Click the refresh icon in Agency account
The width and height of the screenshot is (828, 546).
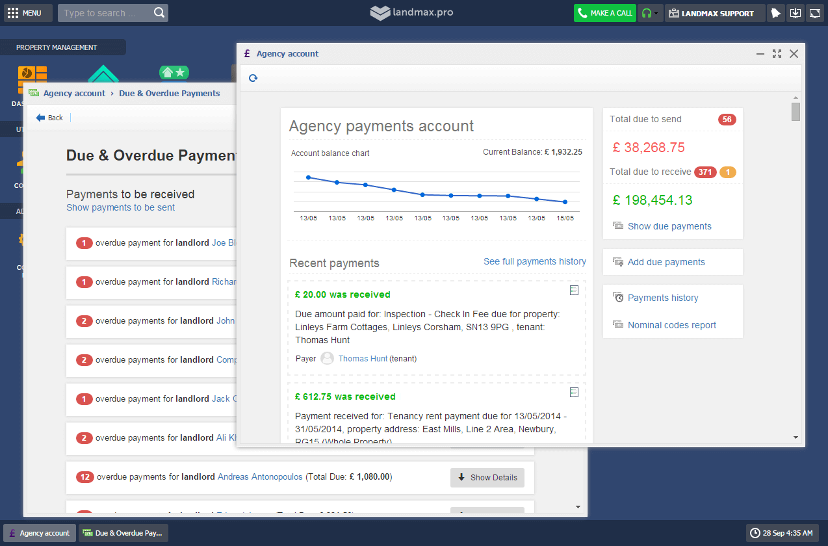click(x=253, y=78)
